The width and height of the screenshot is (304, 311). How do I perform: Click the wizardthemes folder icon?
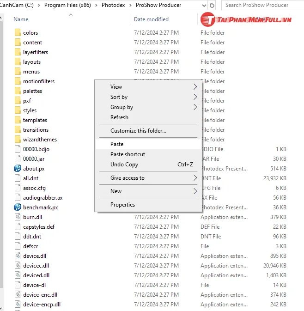tap(18, 140)
